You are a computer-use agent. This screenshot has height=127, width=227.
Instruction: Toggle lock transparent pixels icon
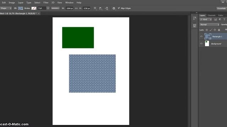[207, 30]
